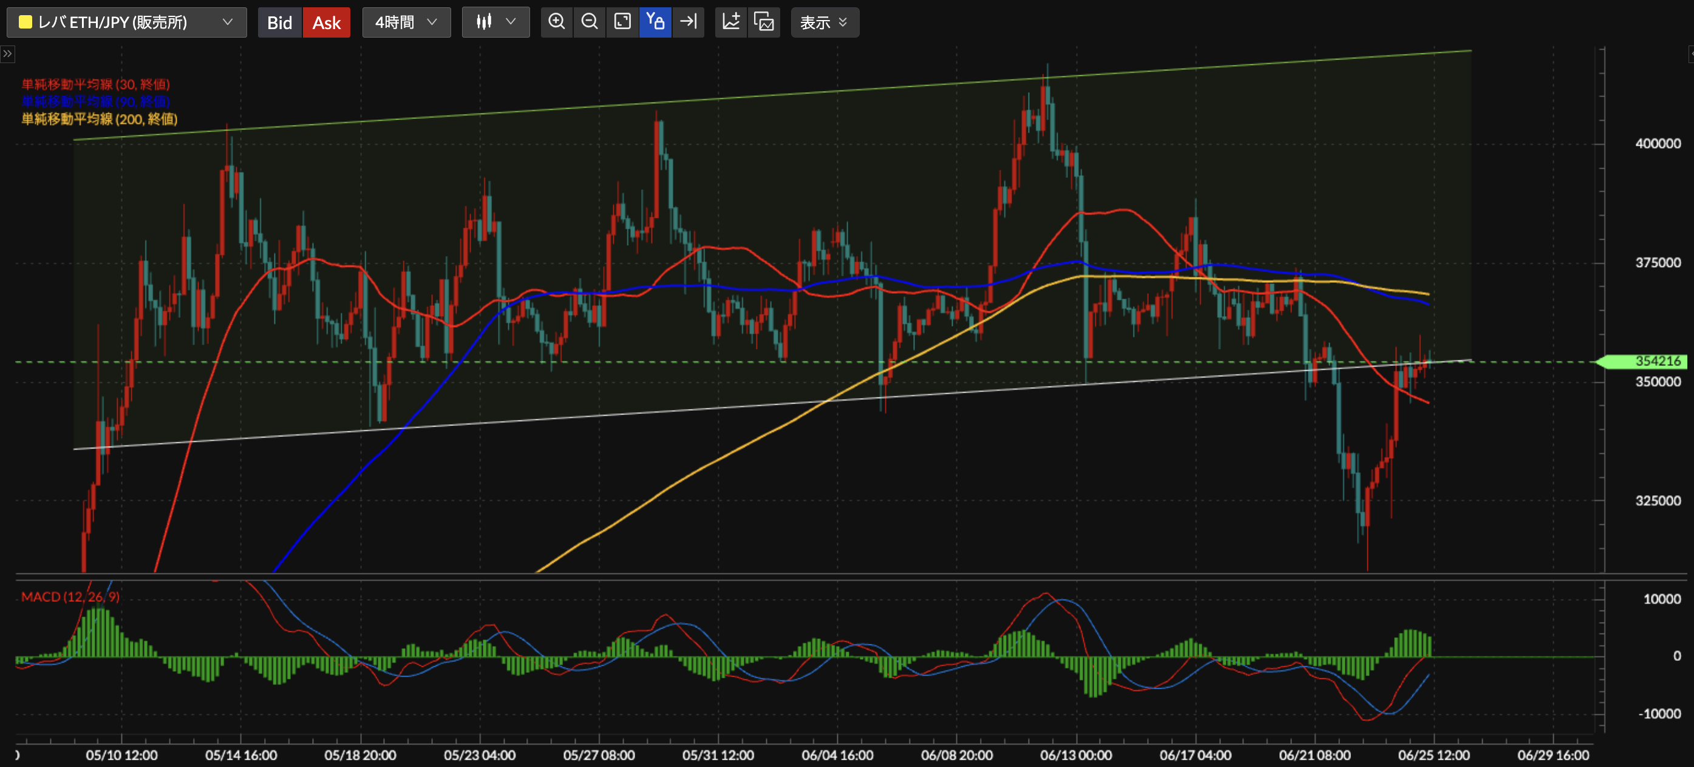The image size is (1694, 767).
Task: Expand the left side panel arrows
Action: [x=7, y=54]
